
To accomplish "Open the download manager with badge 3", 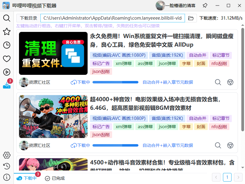I will click(7, 85).
